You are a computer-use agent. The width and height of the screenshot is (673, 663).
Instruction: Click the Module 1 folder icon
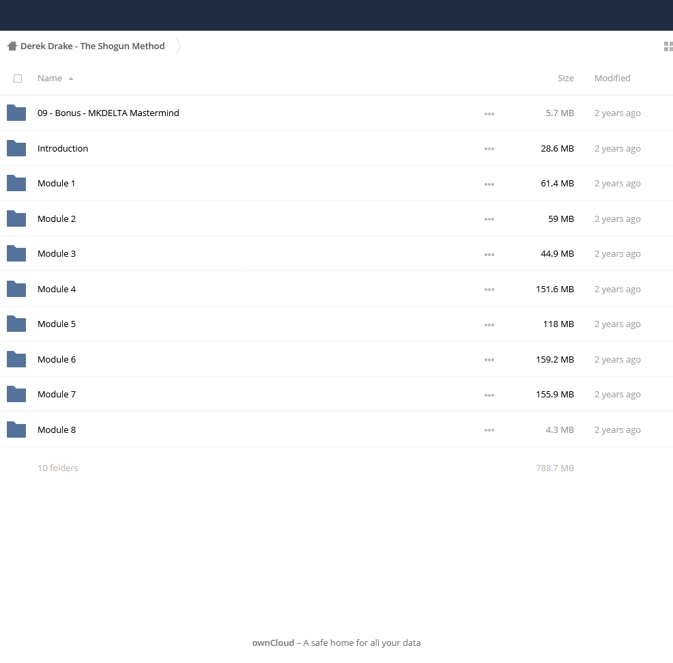(16, 183)
